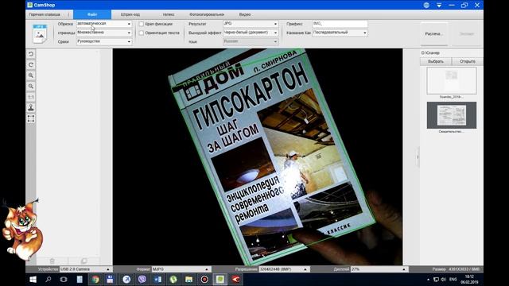Click the copy pages icon beside trash
509x286 pixels.
click(84, 261)
